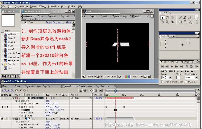This screenshot has width=202, height=129.
Task: Toggle transparency grid in mask2 viewer
Action: (149, 77)
